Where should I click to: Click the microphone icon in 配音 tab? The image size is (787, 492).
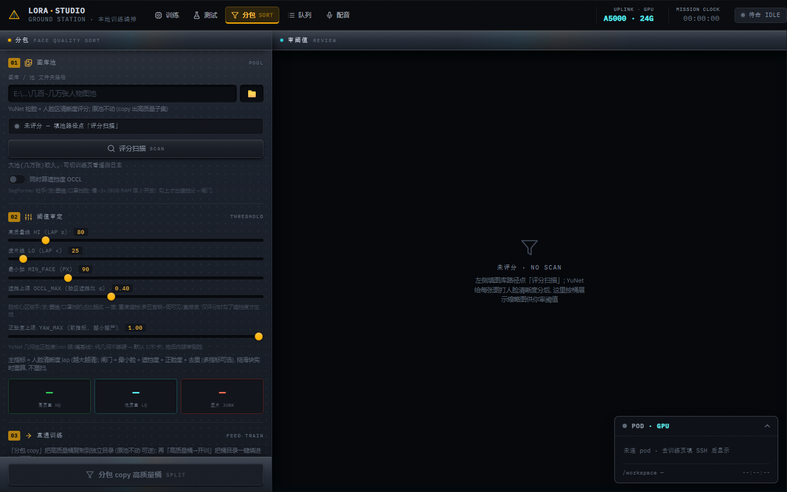click(330, 15)
